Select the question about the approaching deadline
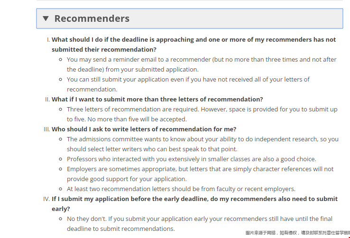This screenshot has height=238, width=350. [194, 45]
